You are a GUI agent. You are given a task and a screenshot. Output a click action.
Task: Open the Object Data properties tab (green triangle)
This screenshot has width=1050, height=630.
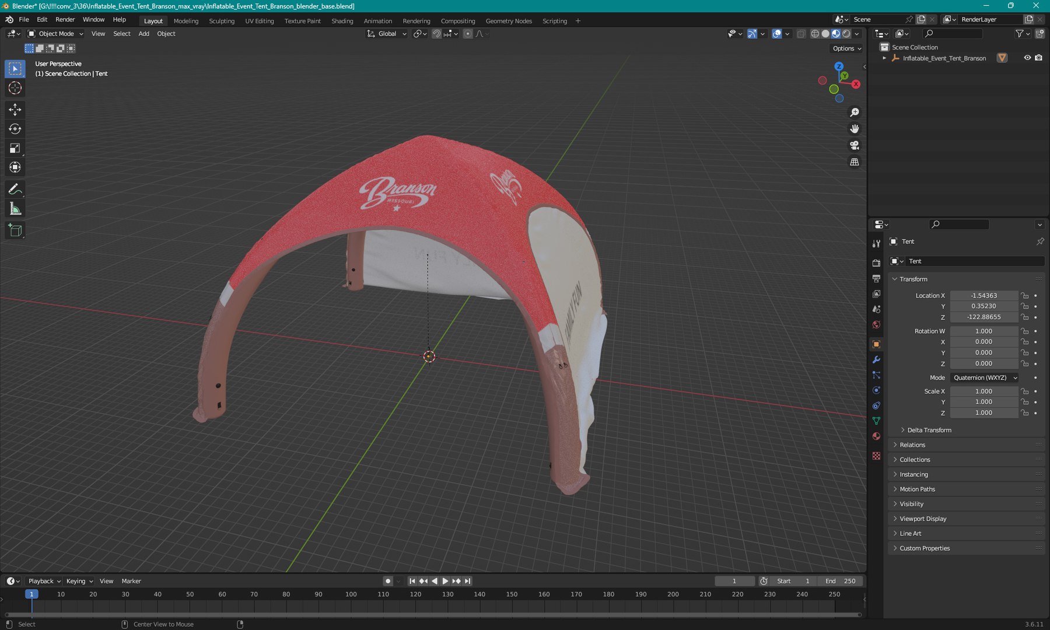[876, 421]
